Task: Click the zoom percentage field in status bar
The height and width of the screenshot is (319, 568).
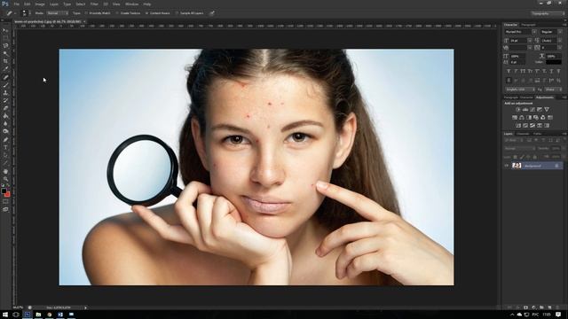Action: [18, 307]
